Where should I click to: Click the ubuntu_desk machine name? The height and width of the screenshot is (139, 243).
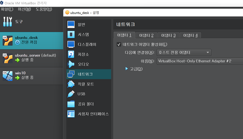[x=26, y=38]
